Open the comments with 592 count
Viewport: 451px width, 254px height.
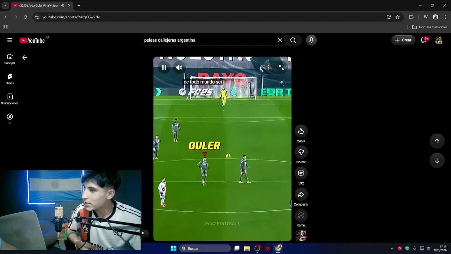coord(301,173)
